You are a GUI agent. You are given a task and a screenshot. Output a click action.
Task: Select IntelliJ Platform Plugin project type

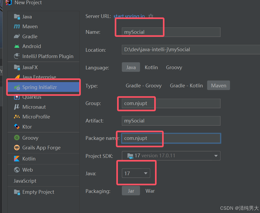tap(43, 56)
